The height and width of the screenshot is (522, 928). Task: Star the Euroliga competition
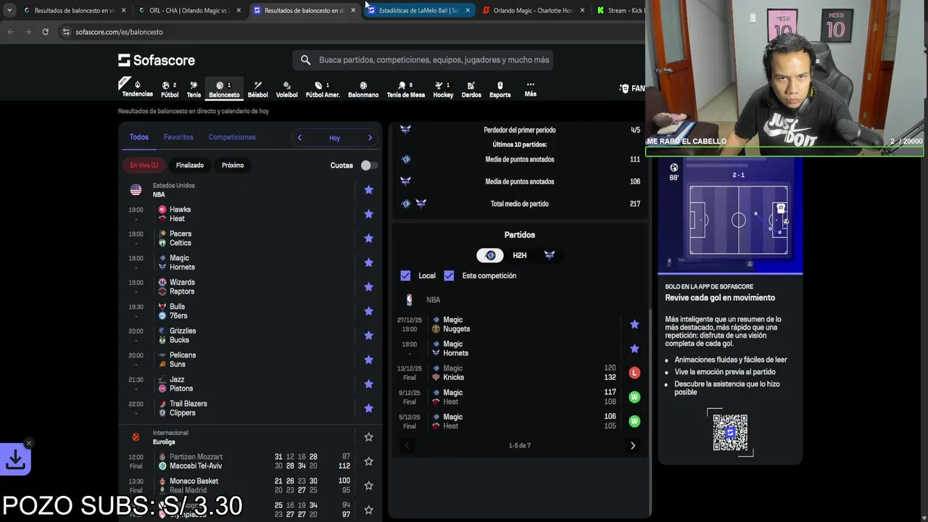[368, 437]
